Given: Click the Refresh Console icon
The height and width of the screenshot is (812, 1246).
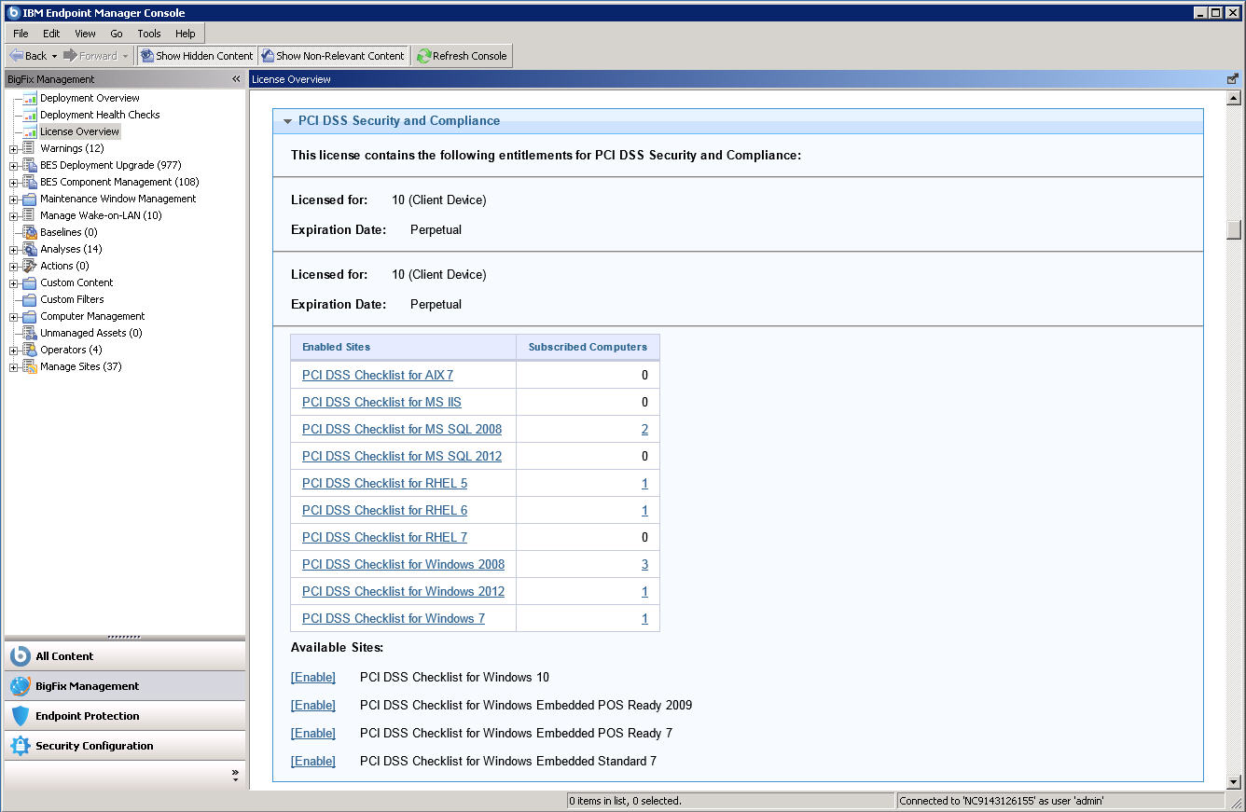Looking at the screenshot, I should coord(424,55).
